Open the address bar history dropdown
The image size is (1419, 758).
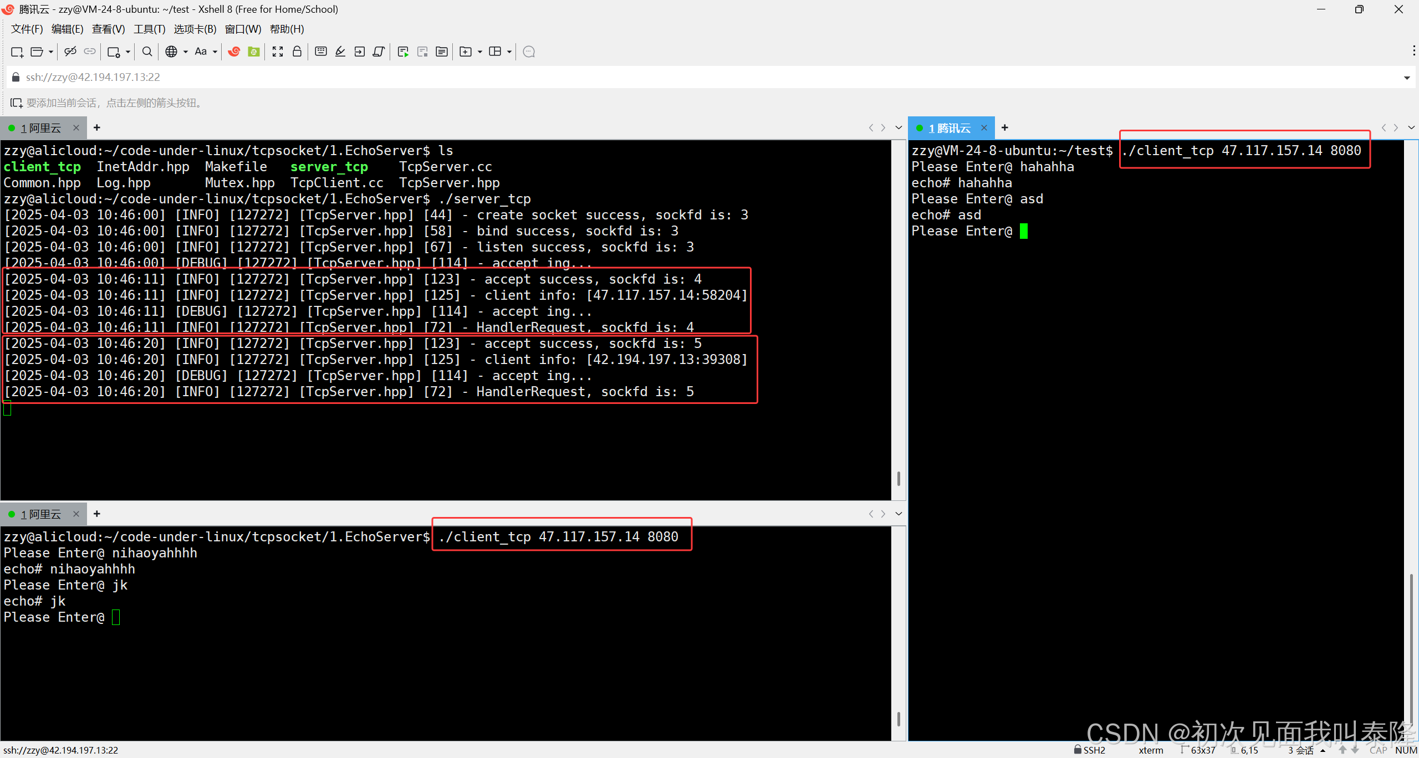[1407, 78]
